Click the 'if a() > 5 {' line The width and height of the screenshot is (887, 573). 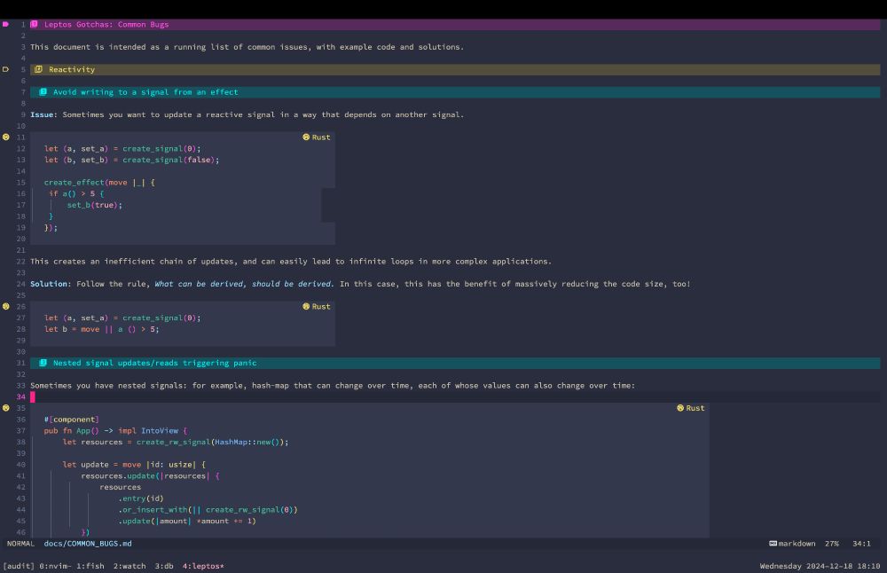point(76,194)
